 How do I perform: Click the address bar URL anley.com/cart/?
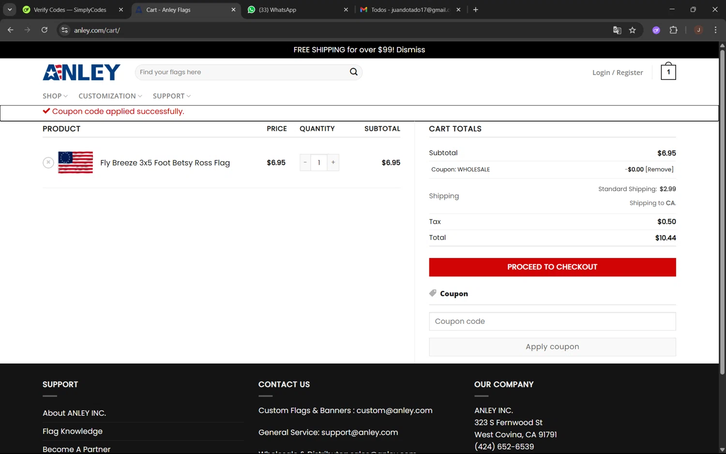tap(97, 30)
